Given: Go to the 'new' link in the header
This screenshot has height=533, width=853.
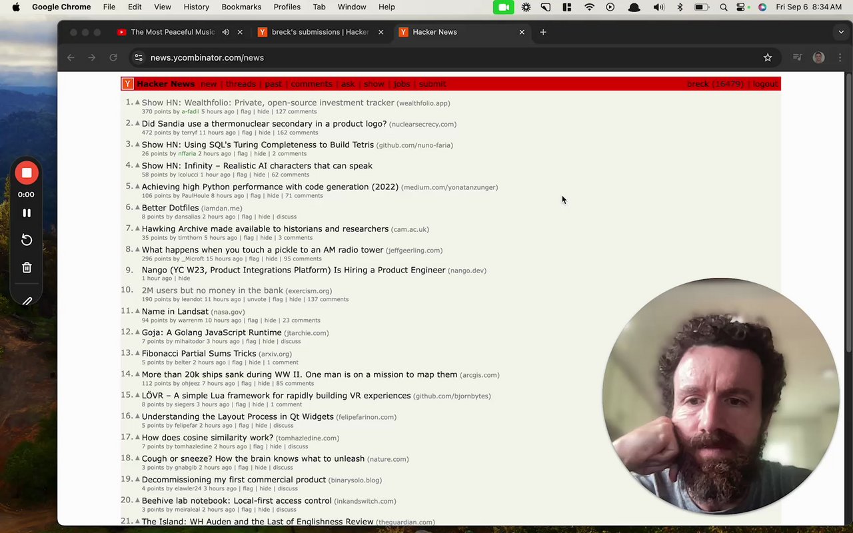Looking at the screenshot, I should click(209, 84).
